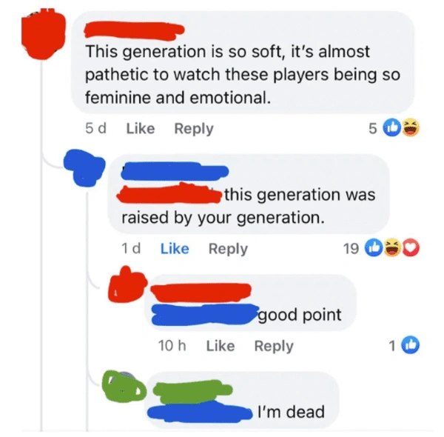Click Reply under the 'good point' comment
444x437 pixels.
point(274,347)
